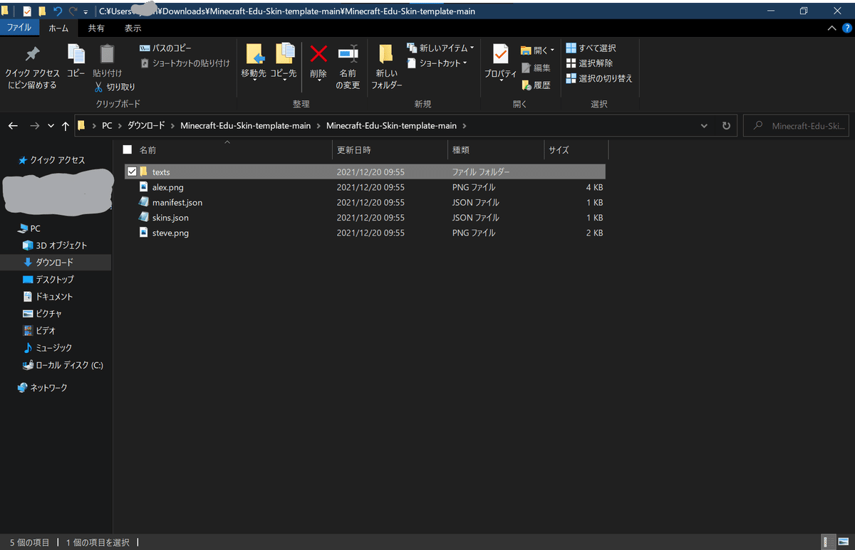
Task: Open ピクチャ in sidebar
Action: tap(42, 314)
